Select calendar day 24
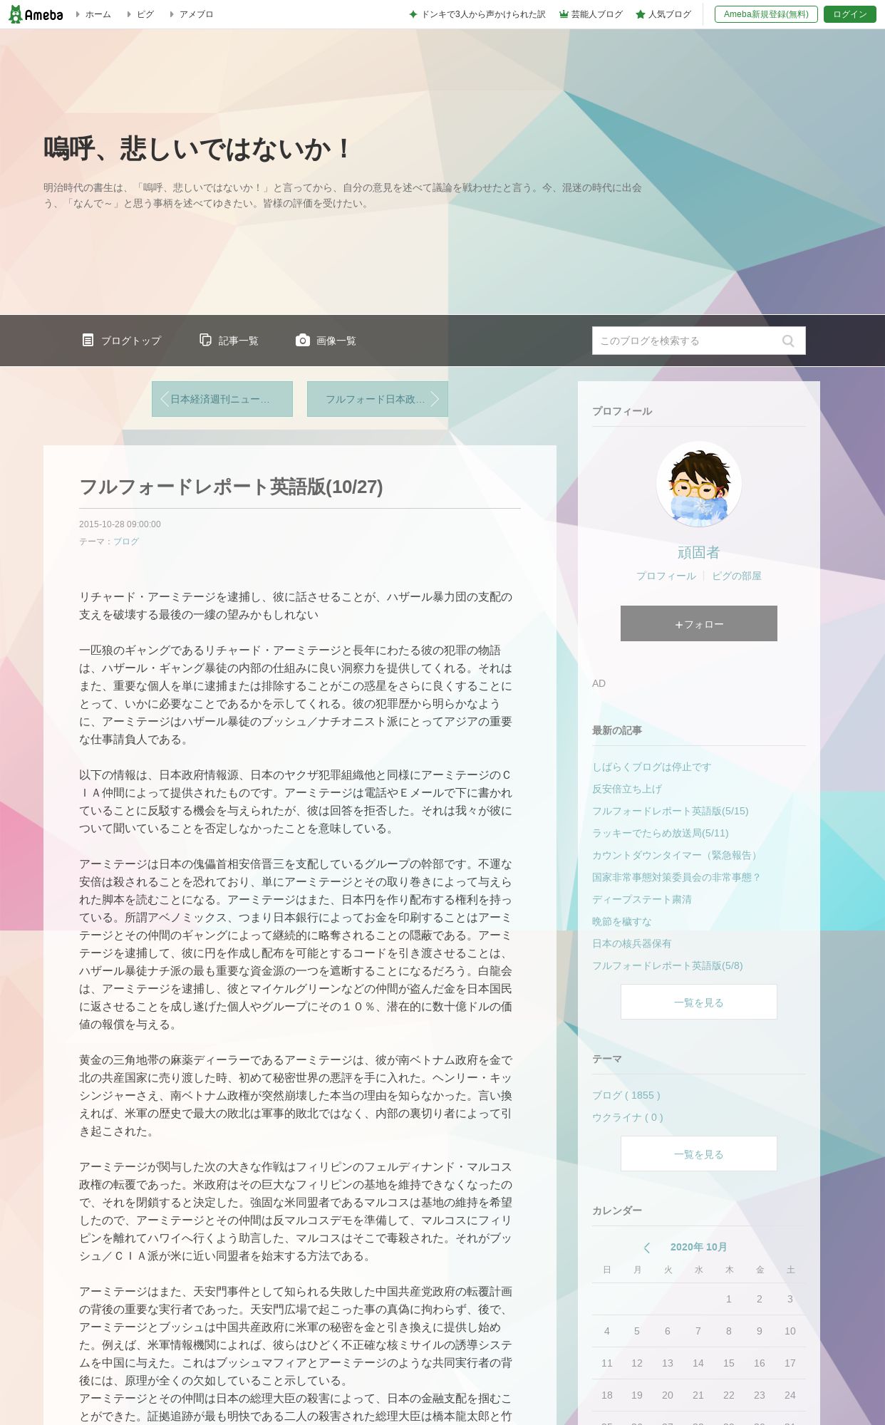The width and height of the screenshot is (885, 1425). (x=790, y=1395)
